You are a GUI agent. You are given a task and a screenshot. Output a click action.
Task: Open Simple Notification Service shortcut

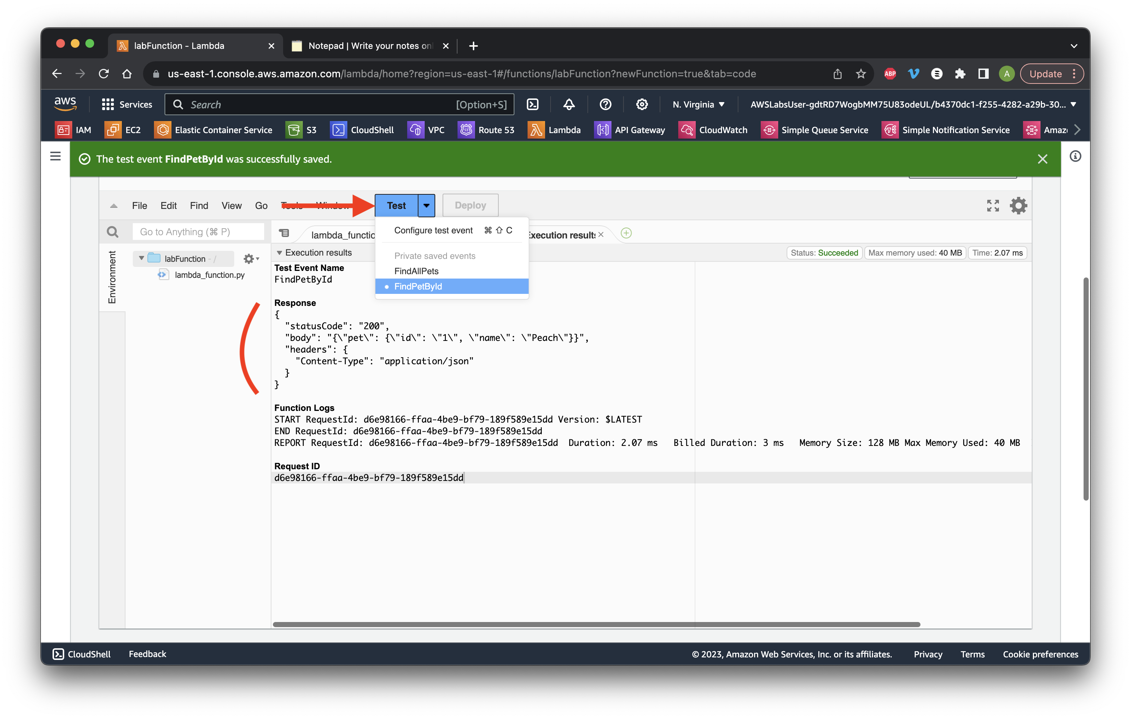point(946,130)
